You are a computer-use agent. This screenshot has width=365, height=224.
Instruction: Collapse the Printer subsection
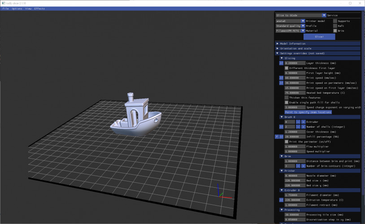pyautogui.click(x=320, y=171)
